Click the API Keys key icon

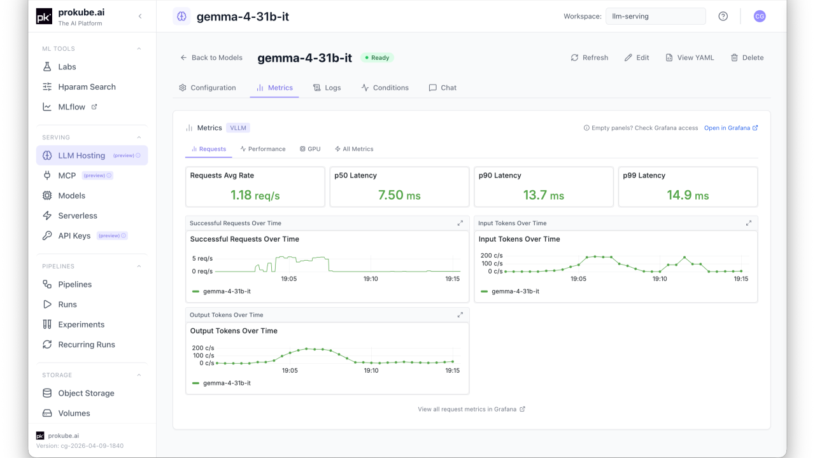[x=47, y=236]
